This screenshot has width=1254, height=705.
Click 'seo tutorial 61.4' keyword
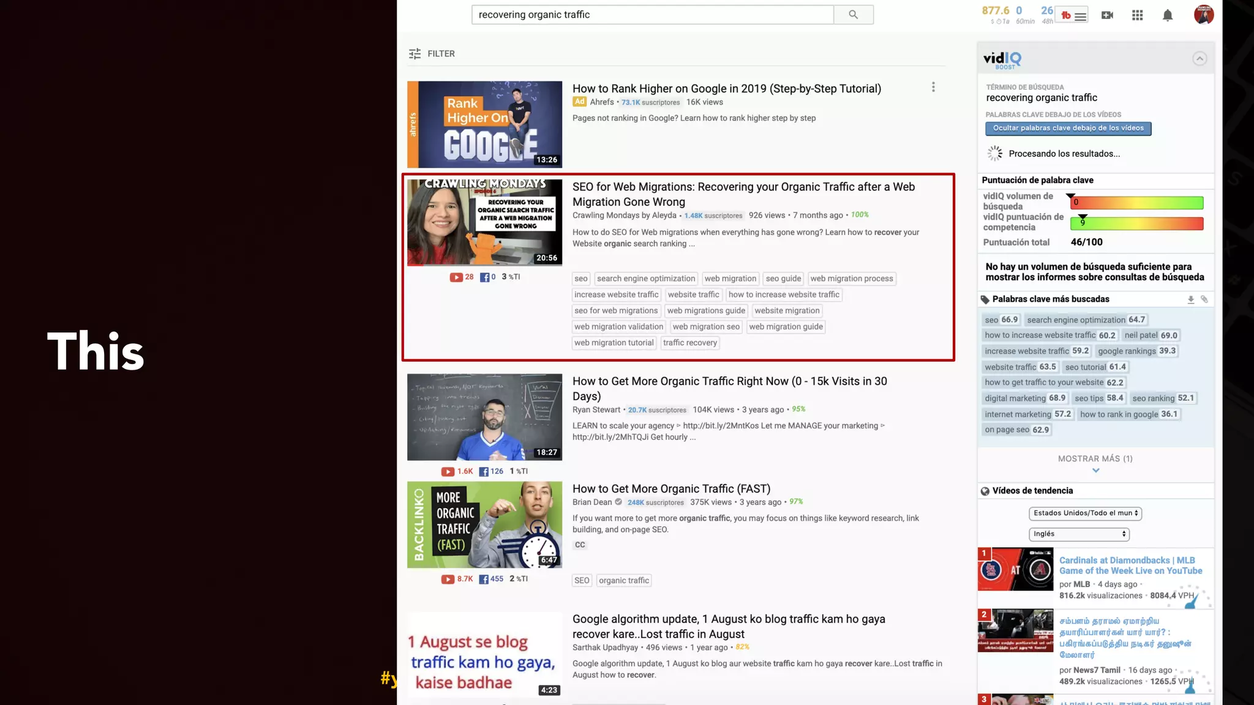point(1095,367)
